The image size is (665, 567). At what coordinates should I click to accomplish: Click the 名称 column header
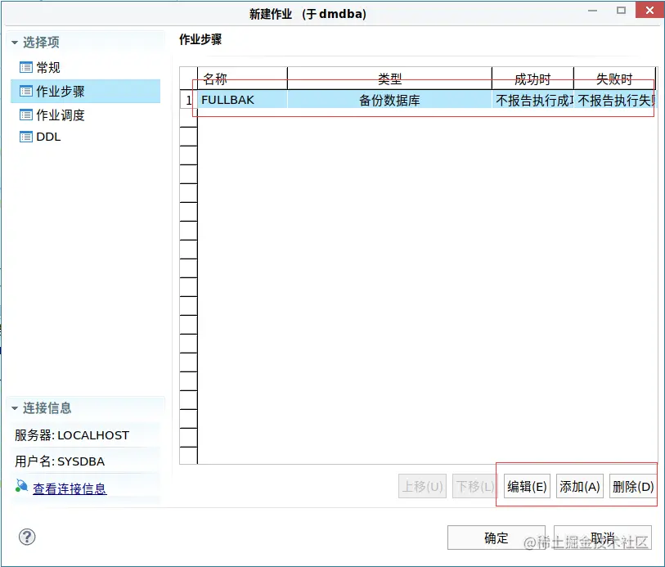click(240, 79)
